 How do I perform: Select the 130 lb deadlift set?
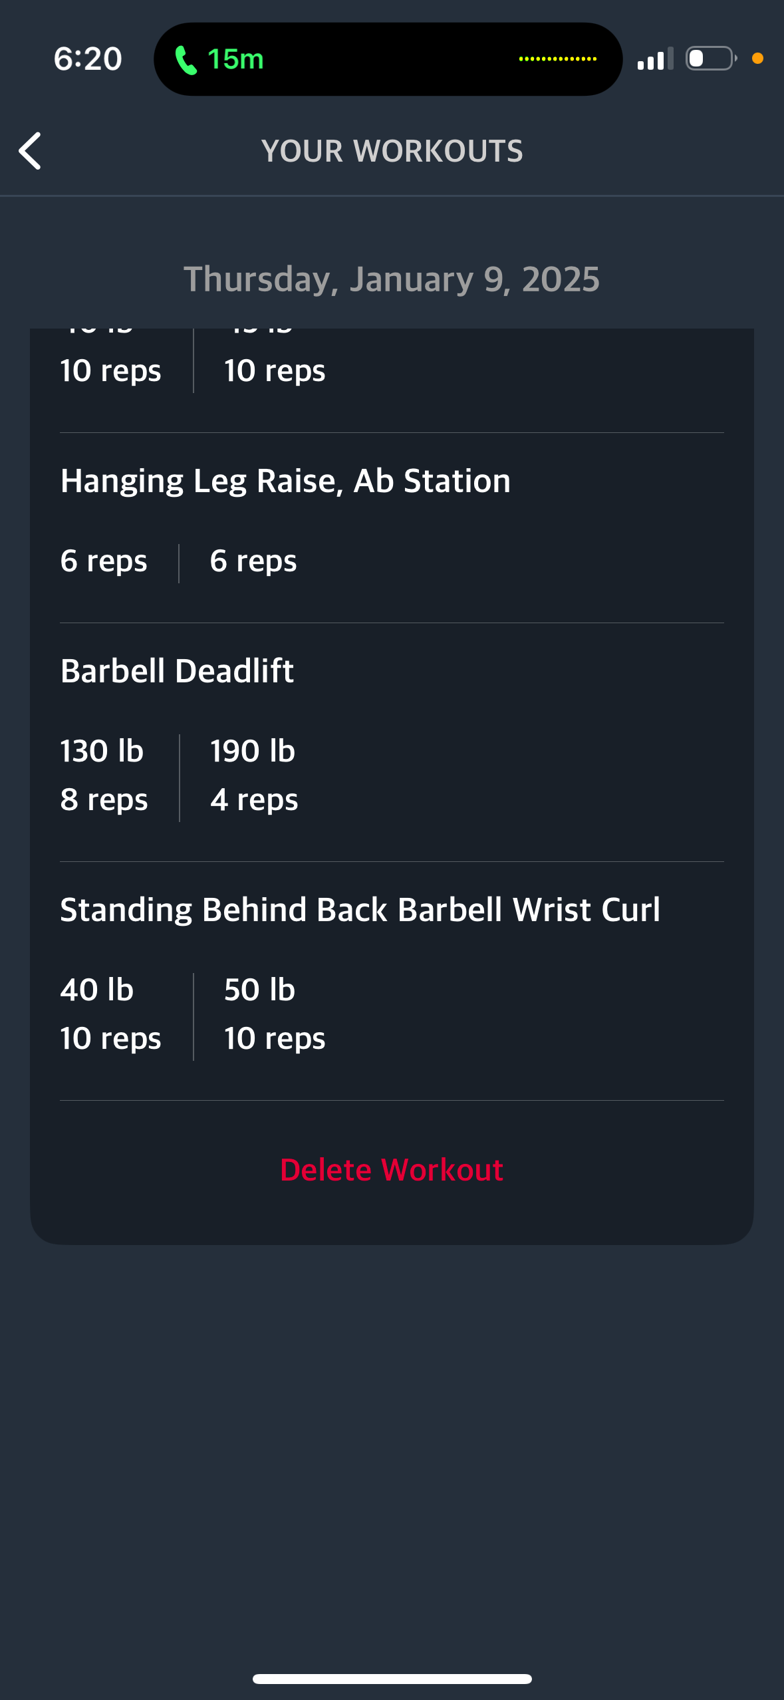tap(103, 776)
